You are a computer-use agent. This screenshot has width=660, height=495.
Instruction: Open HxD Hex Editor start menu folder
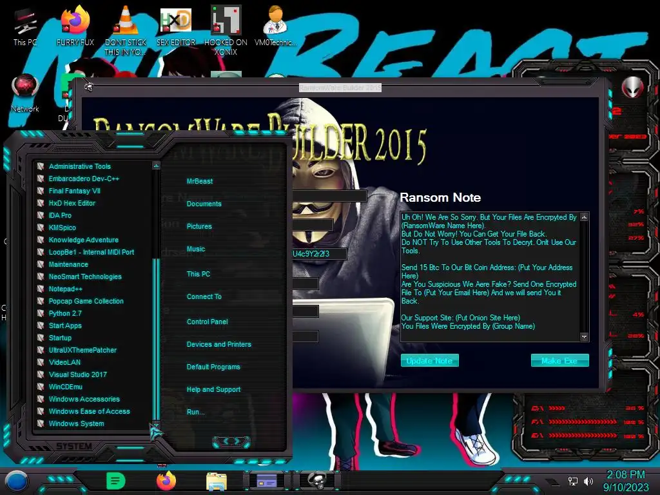click(x=72, y=203)
